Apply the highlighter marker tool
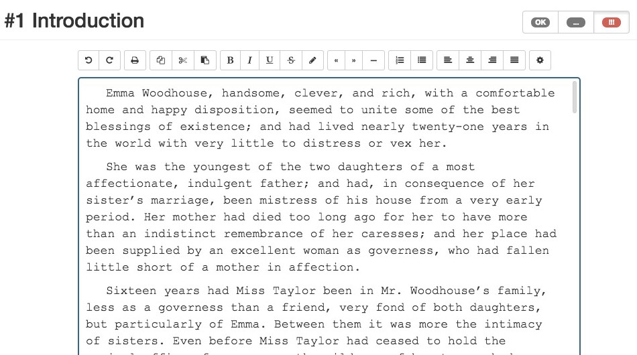 [312, 60]
